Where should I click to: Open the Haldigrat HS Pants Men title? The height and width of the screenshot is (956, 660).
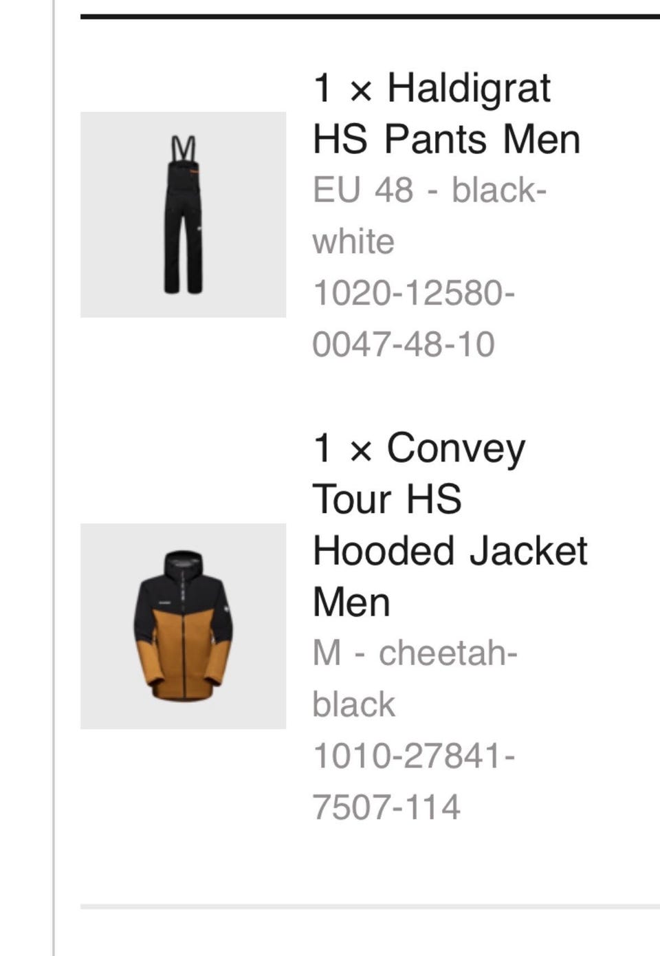[x=447, y=113]
